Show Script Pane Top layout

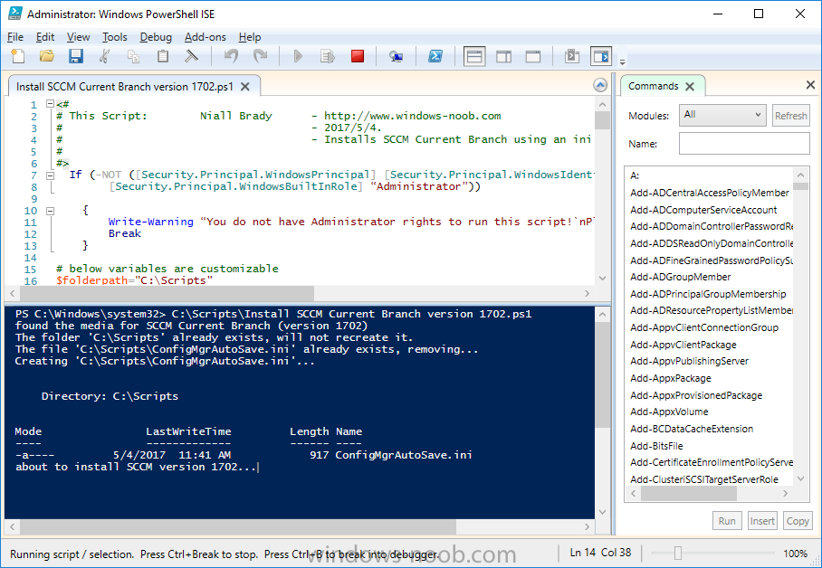tap(474, 56)
